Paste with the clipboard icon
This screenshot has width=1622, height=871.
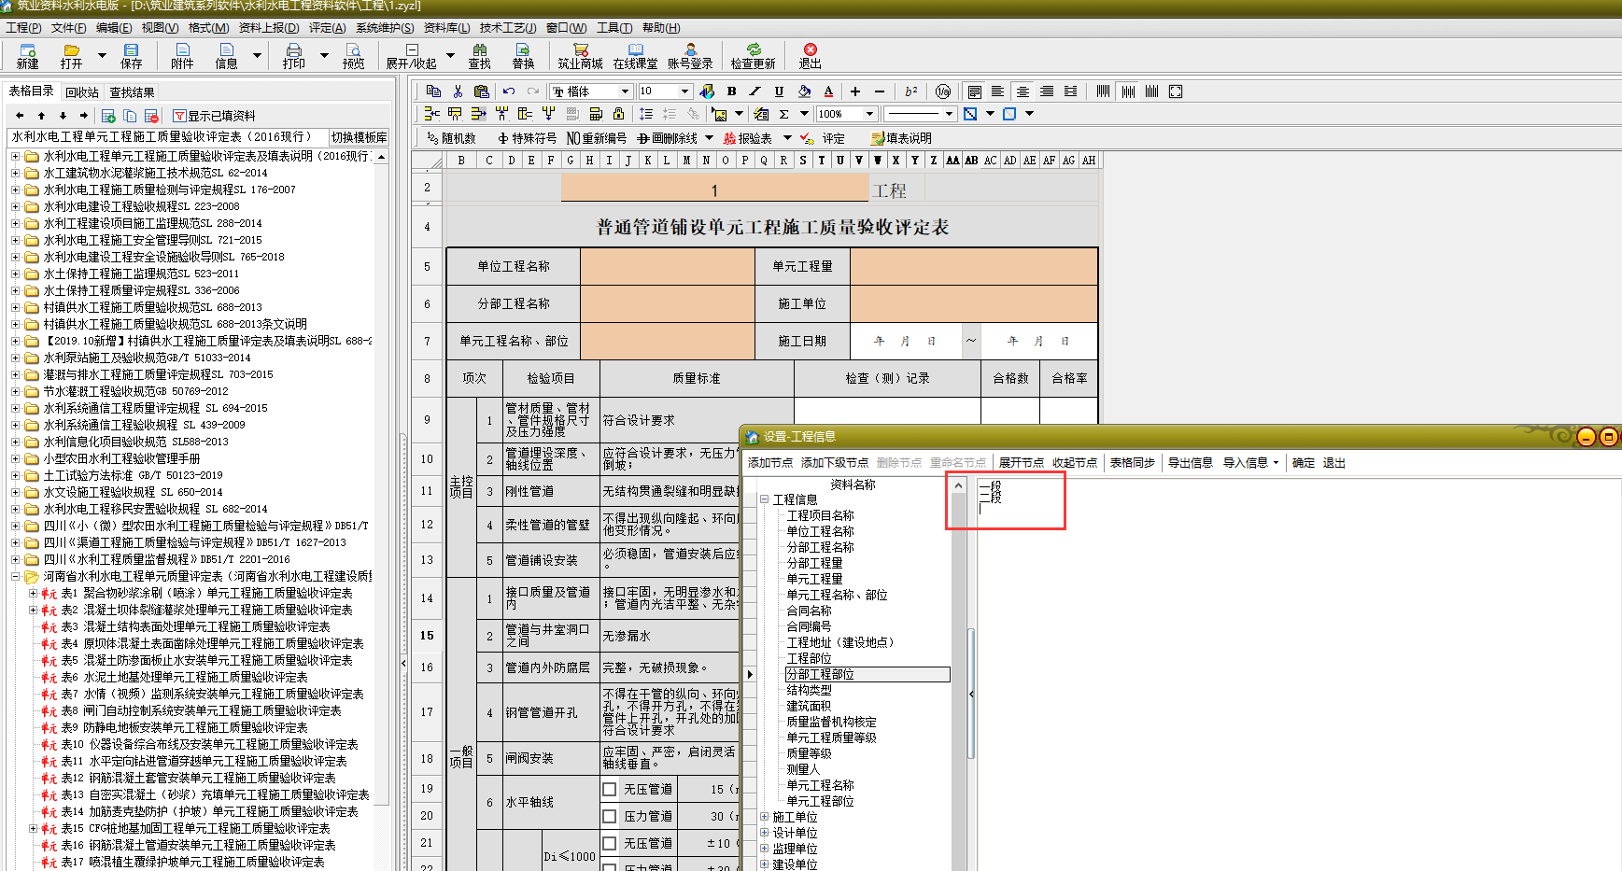(482, 91)
